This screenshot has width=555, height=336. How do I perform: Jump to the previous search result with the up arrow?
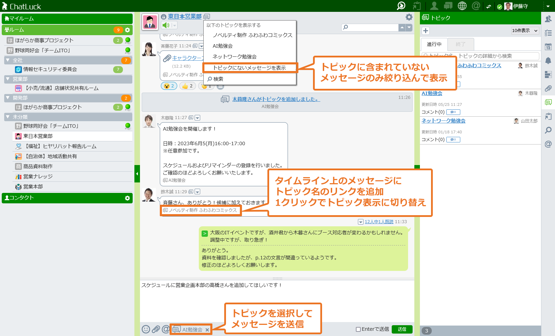[402, 28]
